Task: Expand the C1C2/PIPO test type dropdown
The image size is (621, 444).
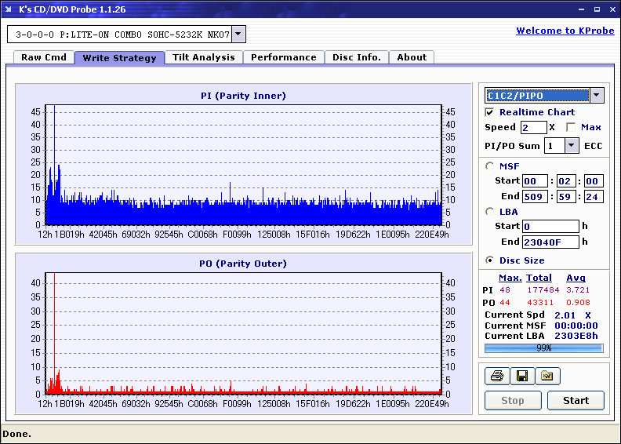Action: pyautogui.click(x=596, y=96)
